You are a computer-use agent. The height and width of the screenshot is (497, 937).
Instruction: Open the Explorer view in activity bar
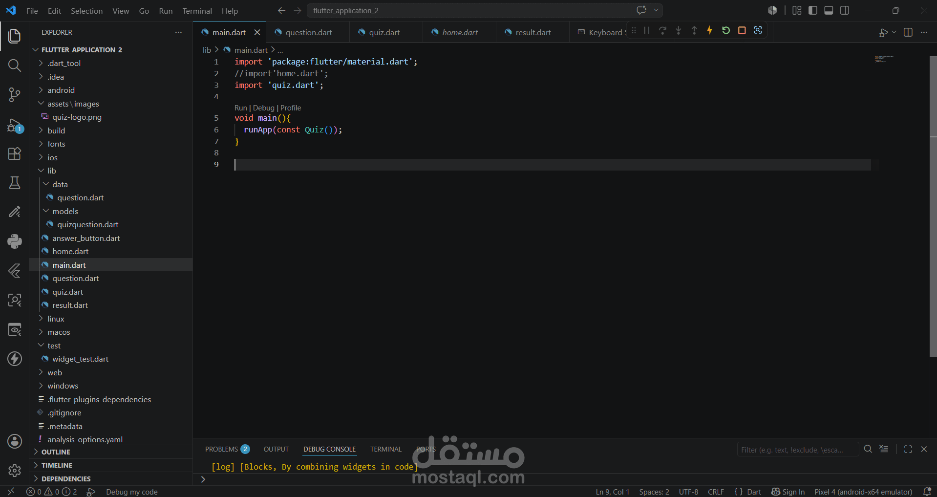pyautogui.click(x=15, y=36)
